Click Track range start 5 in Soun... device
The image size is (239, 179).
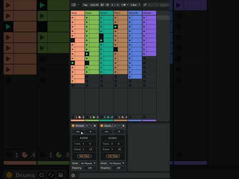112,144
